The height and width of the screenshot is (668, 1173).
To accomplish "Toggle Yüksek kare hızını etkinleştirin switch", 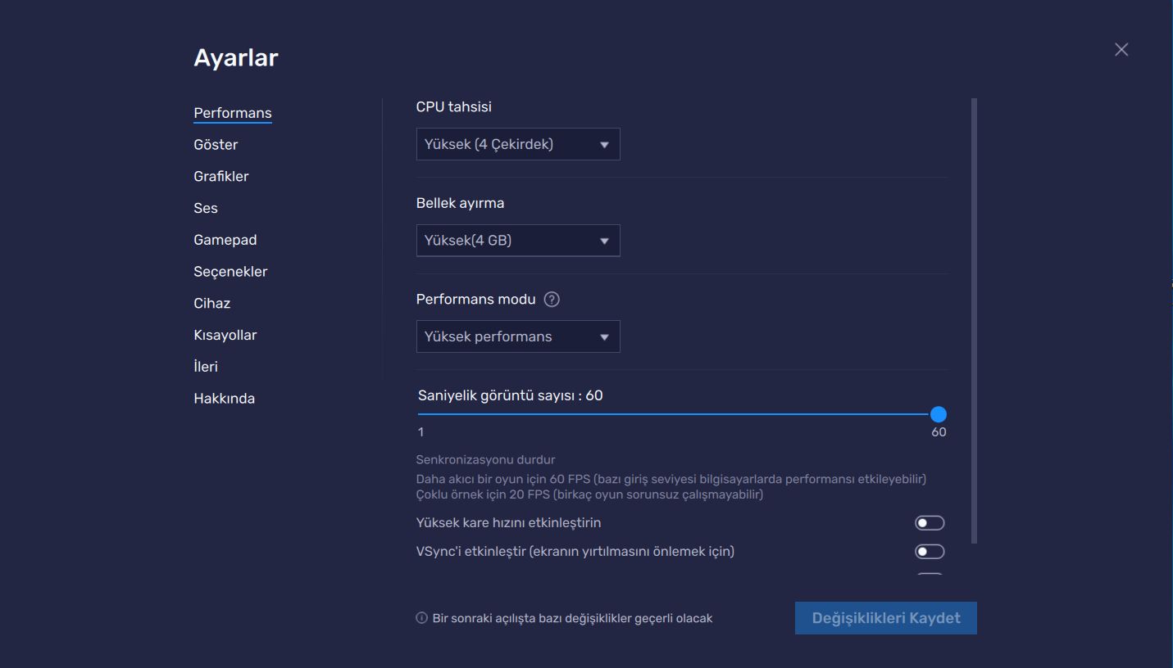I will [930, 523].
